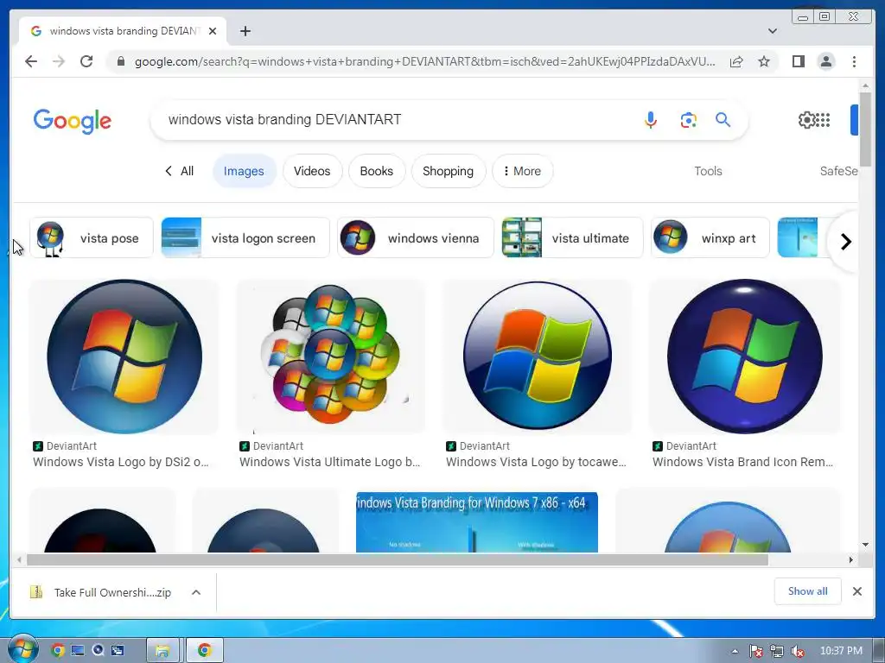Image resolution: width=885 pixels, height=663 pixels.
Task: Open SafeSearch settings
Action: [838, 171]
